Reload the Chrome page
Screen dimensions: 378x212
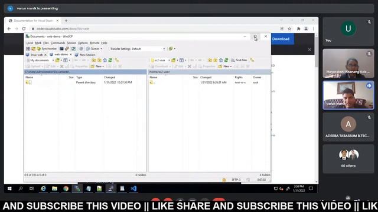24,29
